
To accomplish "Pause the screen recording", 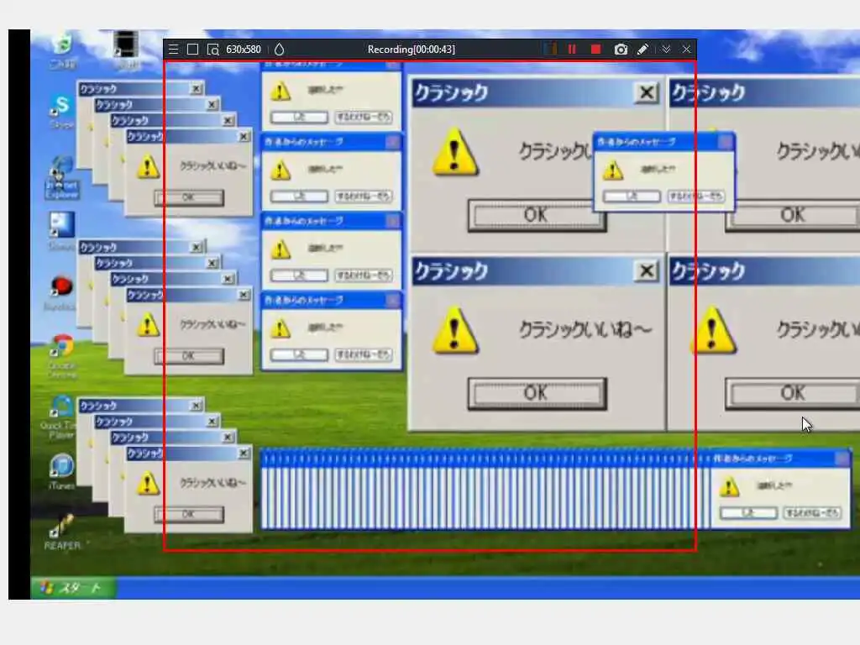I will pyautogui.click(x=572, y=50).
